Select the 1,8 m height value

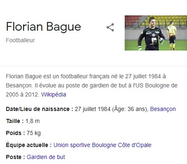pyautogui.click(x=33, y=121)
